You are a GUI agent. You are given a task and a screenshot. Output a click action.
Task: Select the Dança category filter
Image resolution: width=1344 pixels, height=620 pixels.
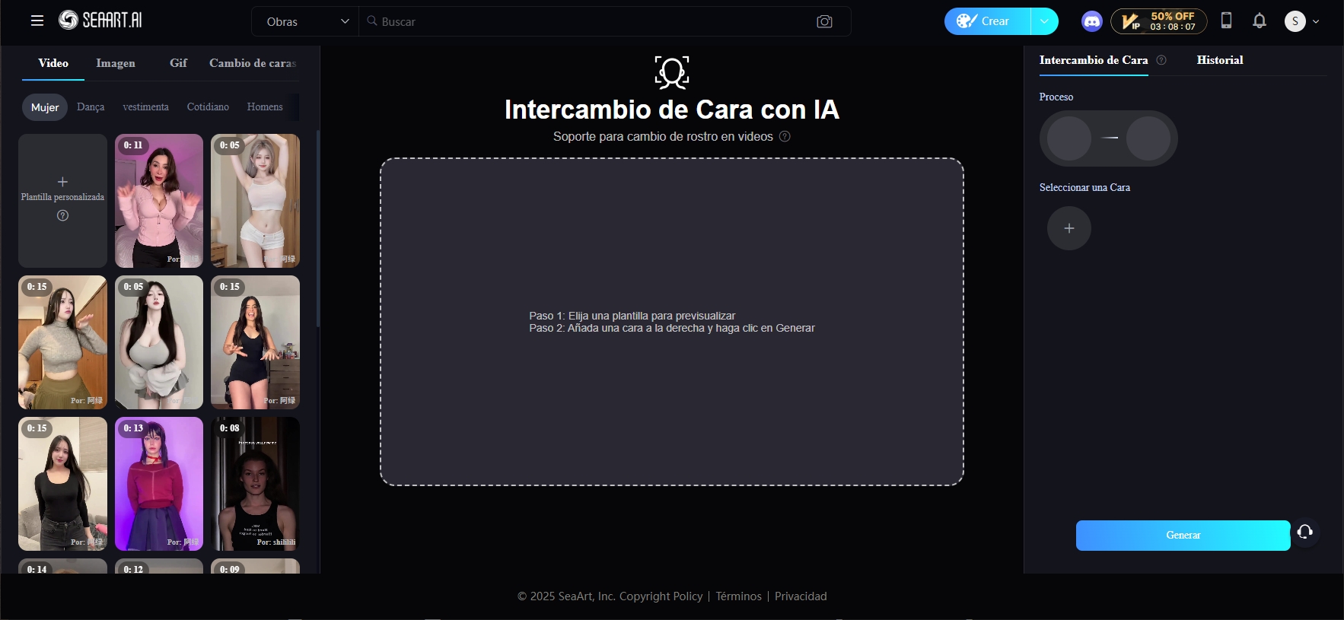pyautogui.click(x=91, y=107)
